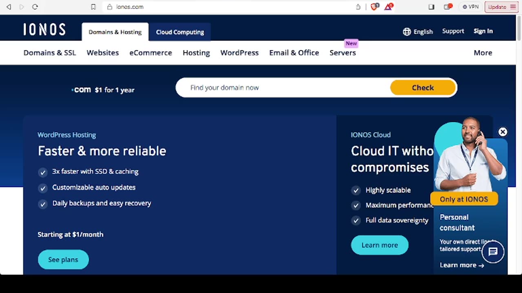Click the Find your domain input field
The image size is (522, 293).
(x=283, y=87)
